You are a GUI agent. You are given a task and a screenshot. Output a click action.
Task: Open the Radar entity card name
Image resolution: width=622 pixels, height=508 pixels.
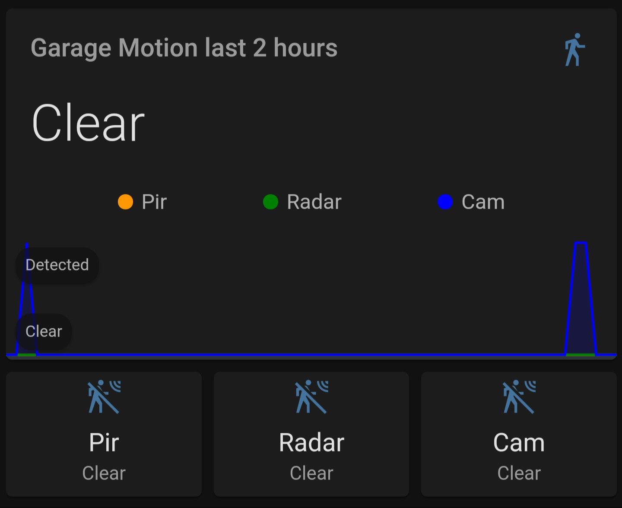point(311,442)
